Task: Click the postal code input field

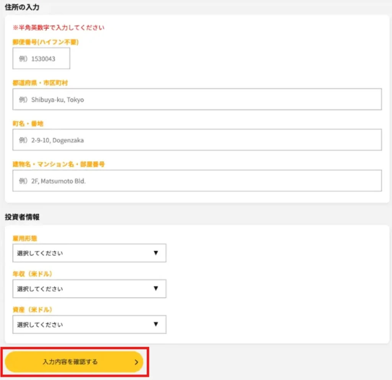Action: coord(41,58)
